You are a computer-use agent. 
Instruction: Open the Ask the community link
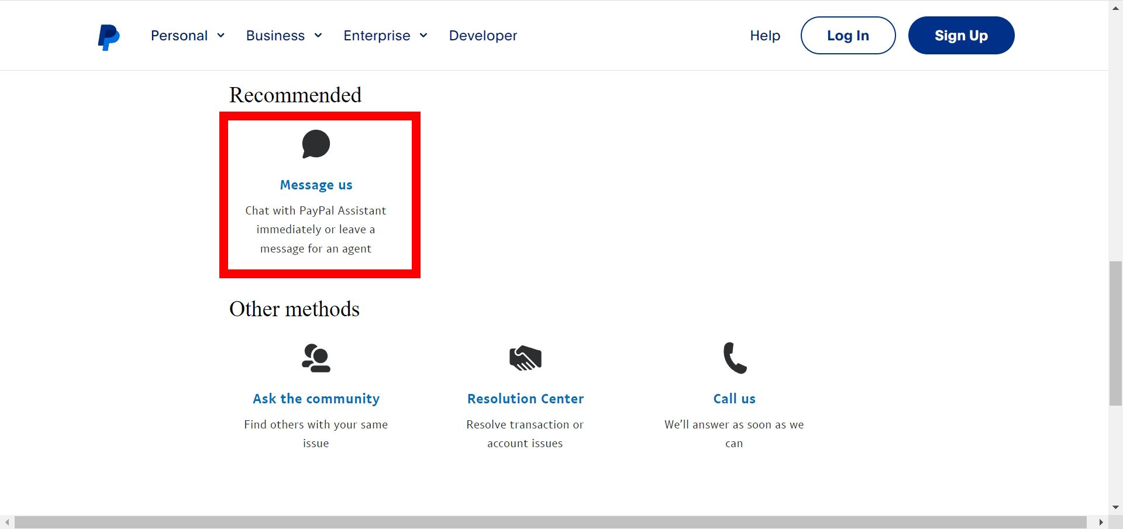[316, 399]
